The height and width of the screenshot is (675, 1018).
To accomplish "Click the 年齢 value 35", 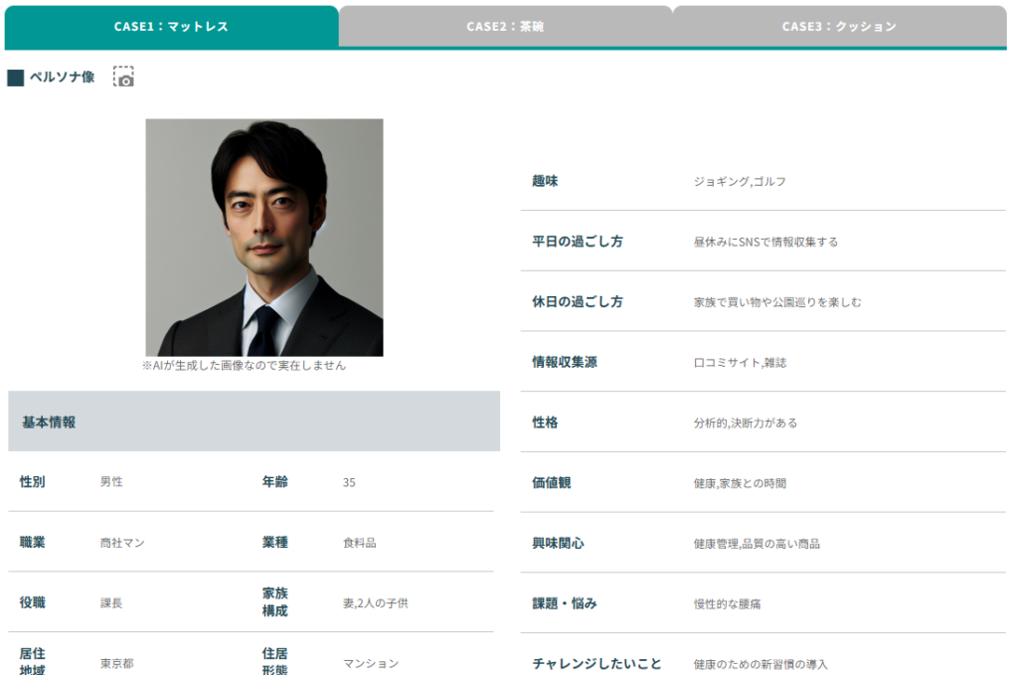I will tap(349, 482).
